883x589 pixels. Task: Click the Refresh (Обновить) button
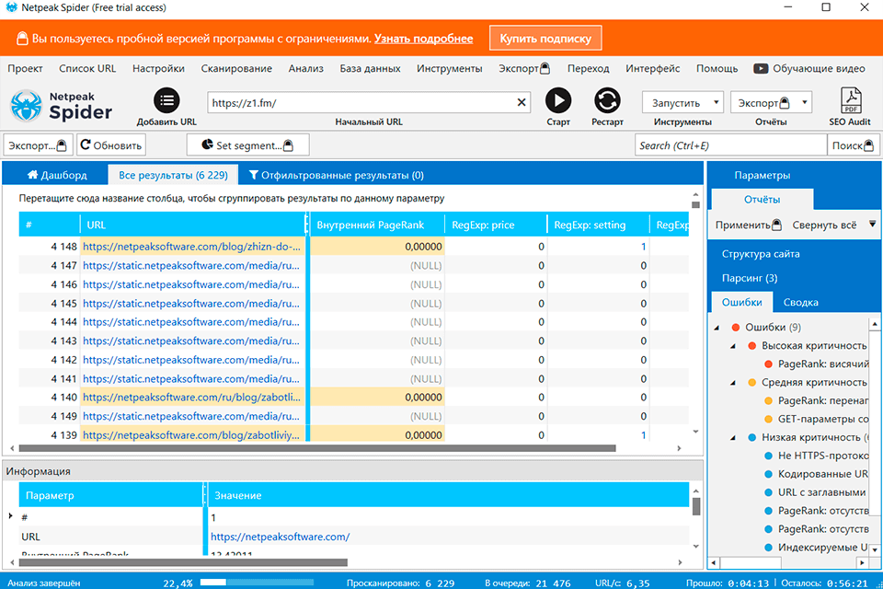(110, 145)
